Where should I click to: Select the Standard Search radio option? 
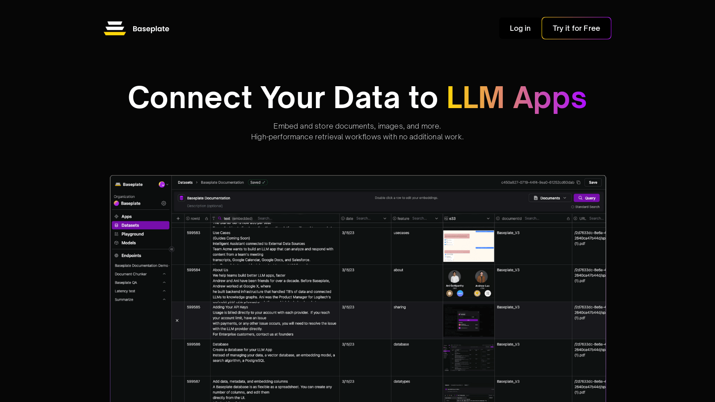(572, 207)
